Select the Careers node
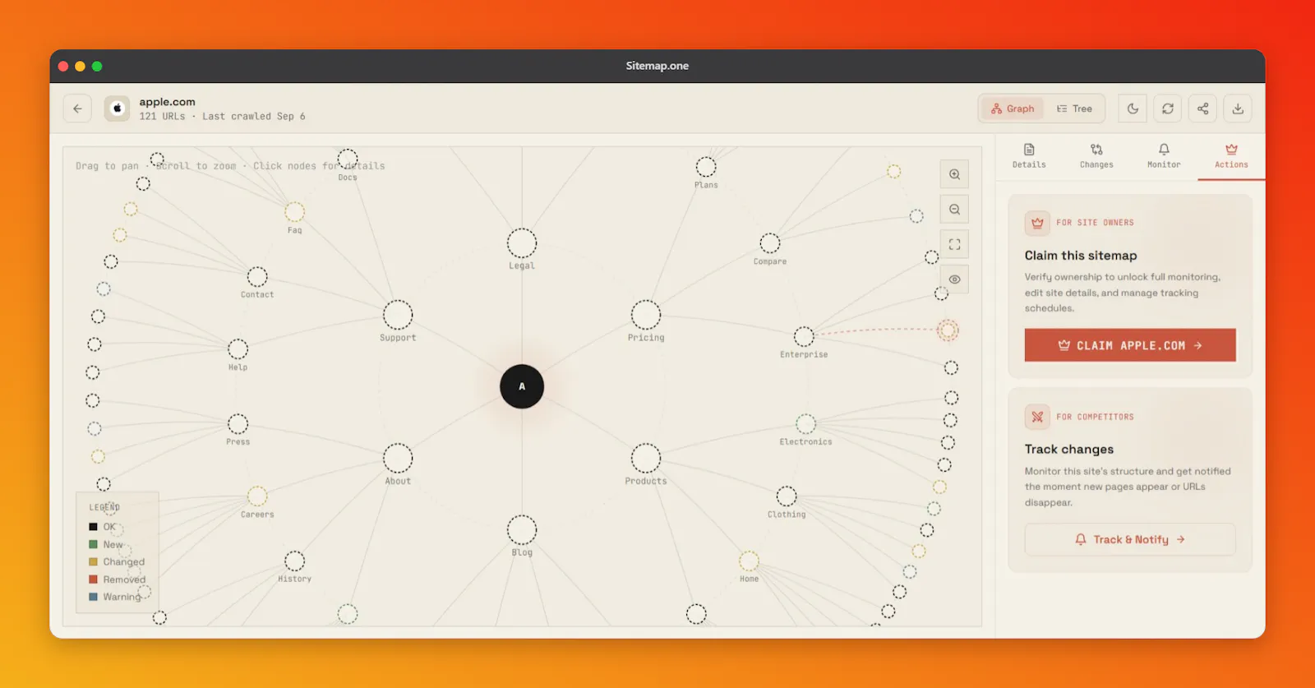This screenshot has height=688, width=1315. pyautogui.click(x=257, y=496)
